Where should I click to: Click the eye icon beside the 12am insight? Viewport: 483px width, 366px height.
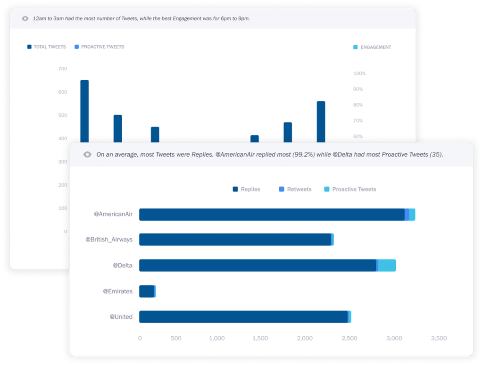tap(25, 18)
